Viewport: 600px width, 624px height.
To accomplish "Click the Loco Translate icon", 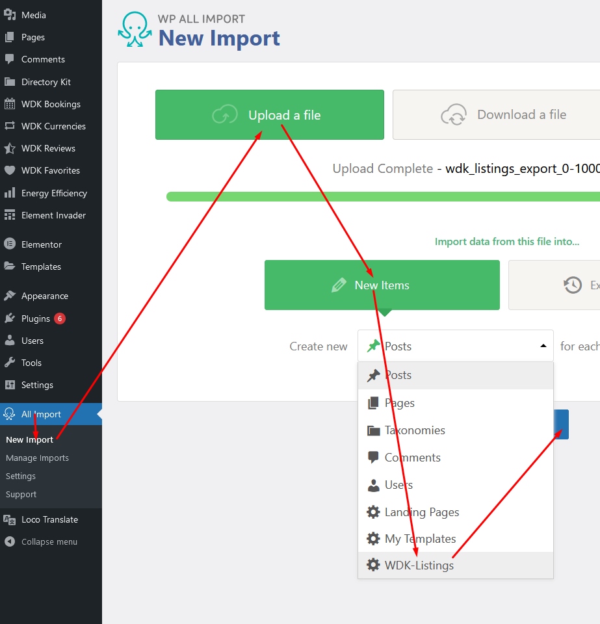I will tap(10, 519).
